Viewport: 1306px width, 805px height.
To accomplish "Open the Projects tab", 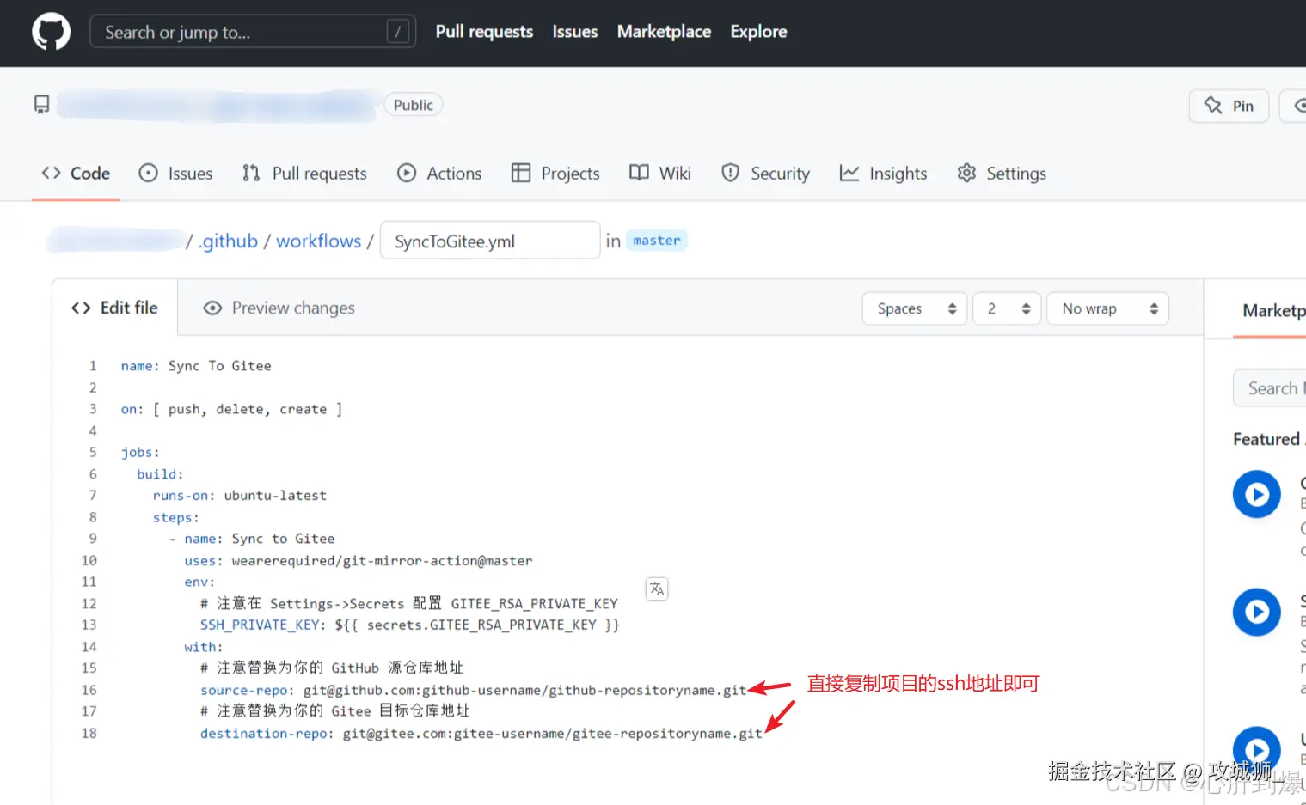I will tap(555, 174).
